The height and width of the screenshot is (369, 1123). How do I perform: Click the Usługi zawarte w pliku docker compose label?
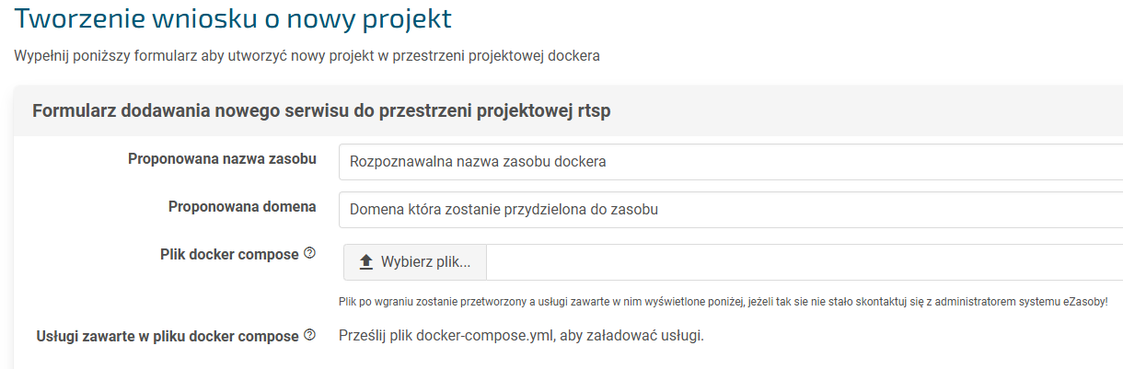167,337
